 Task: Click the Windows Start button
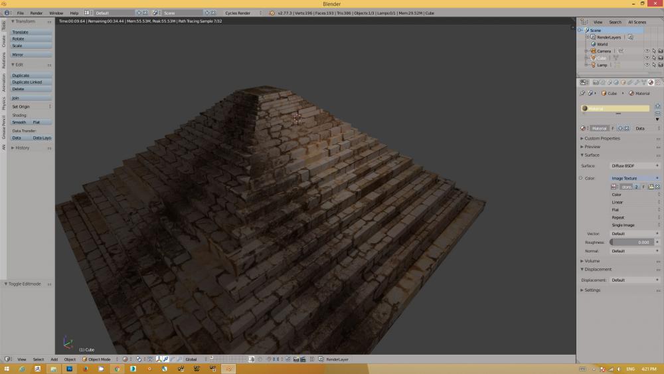point(7,369)
